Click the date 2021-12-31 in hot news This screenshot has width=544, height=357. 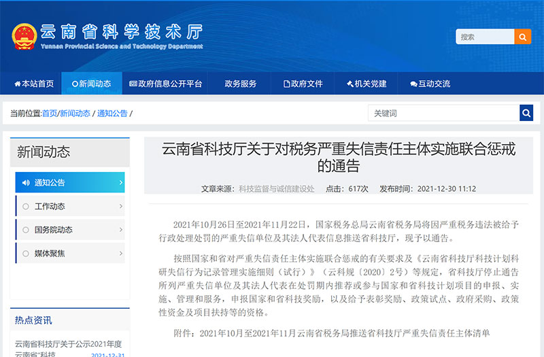(x=107, y=354)
